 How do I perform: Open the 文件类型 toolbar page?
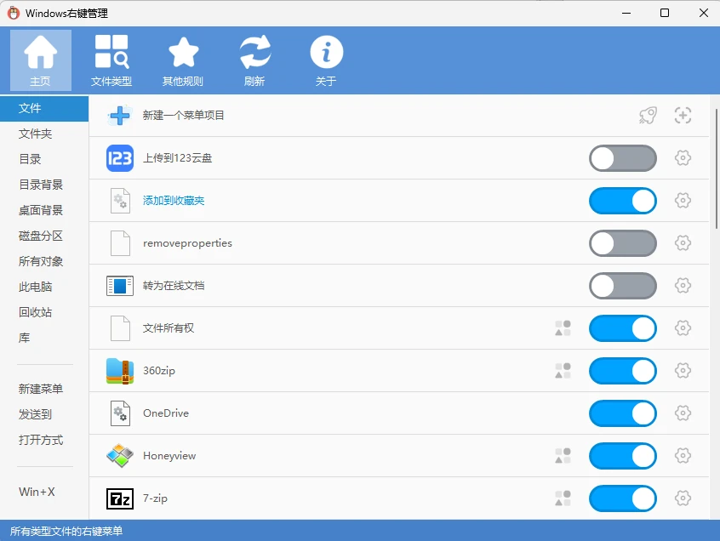point(111,60)
